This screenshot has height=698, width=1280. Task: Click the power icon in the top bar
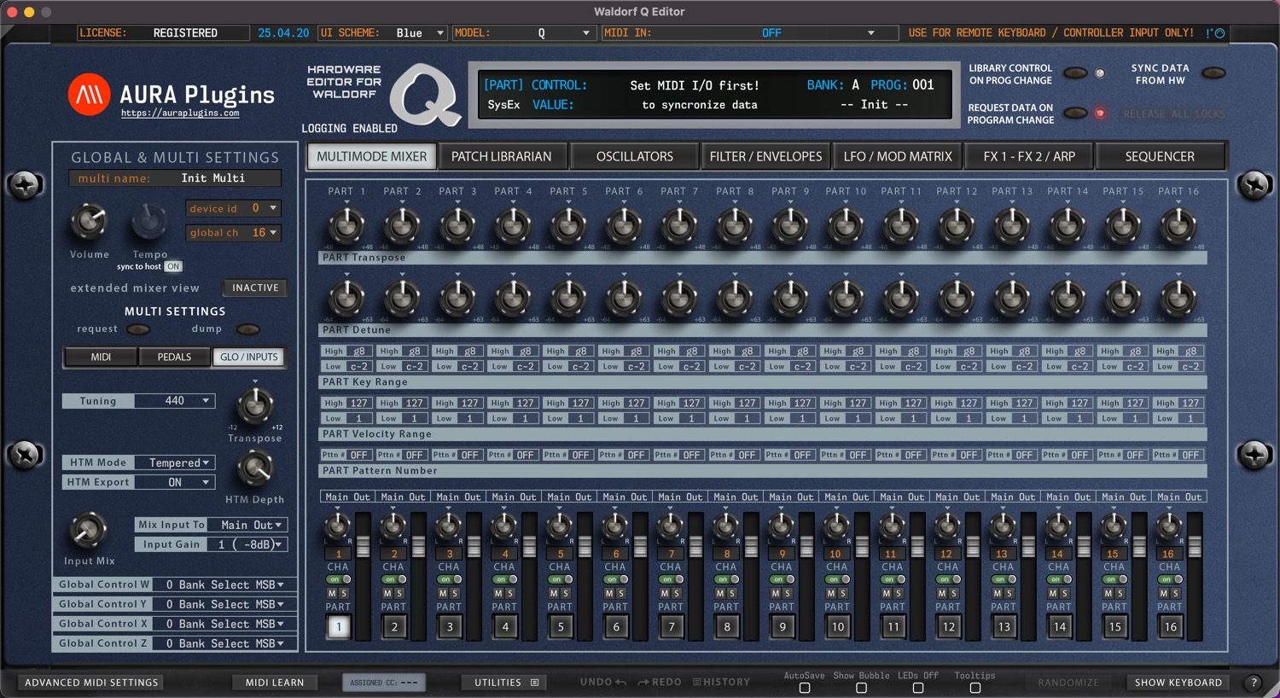coord(1219,33)
